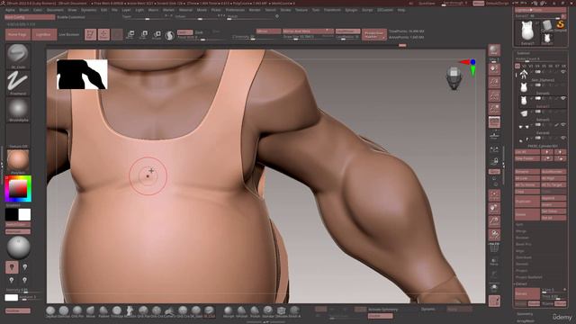The height and width of the screenshot is (324, 576).
Task: Select the SimpleBrush tool thumbnail
Action: click(560, 25)
